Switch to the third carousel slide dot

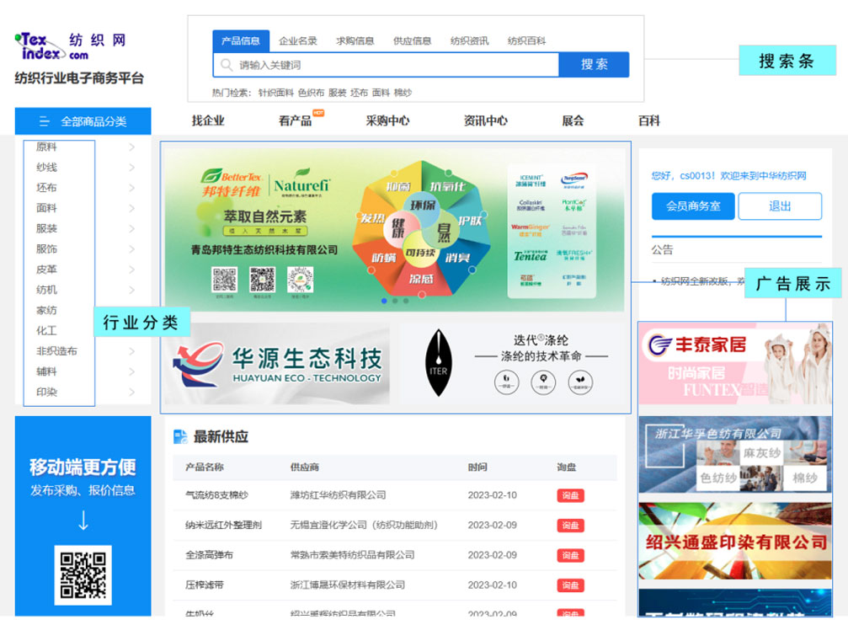[x=405, y=301]
